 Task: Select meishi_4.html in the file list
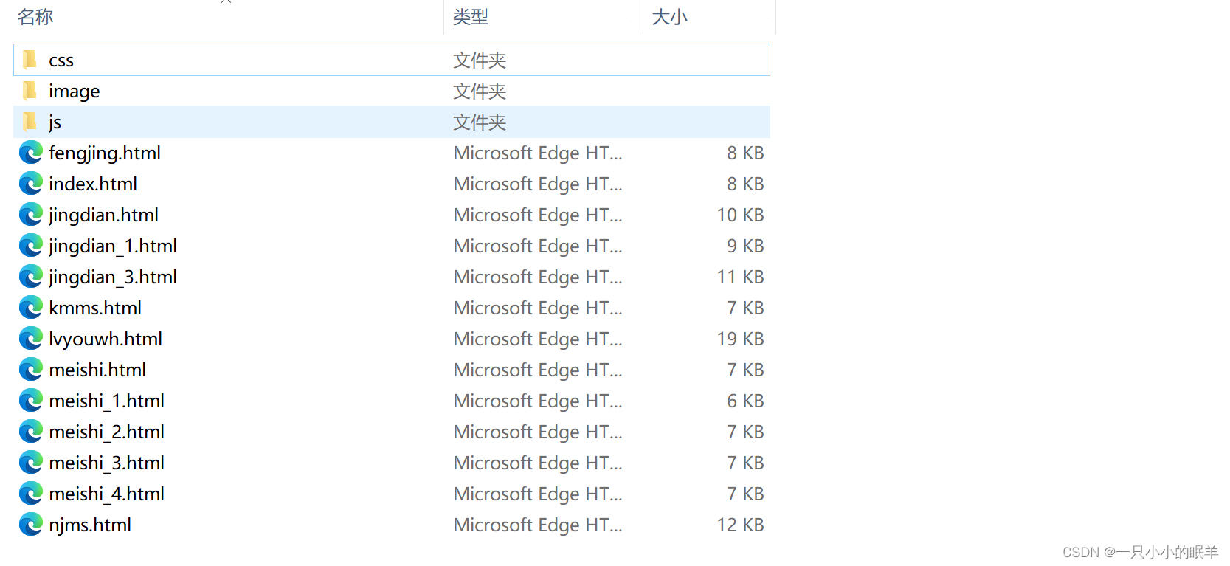(x=106, y=494)
